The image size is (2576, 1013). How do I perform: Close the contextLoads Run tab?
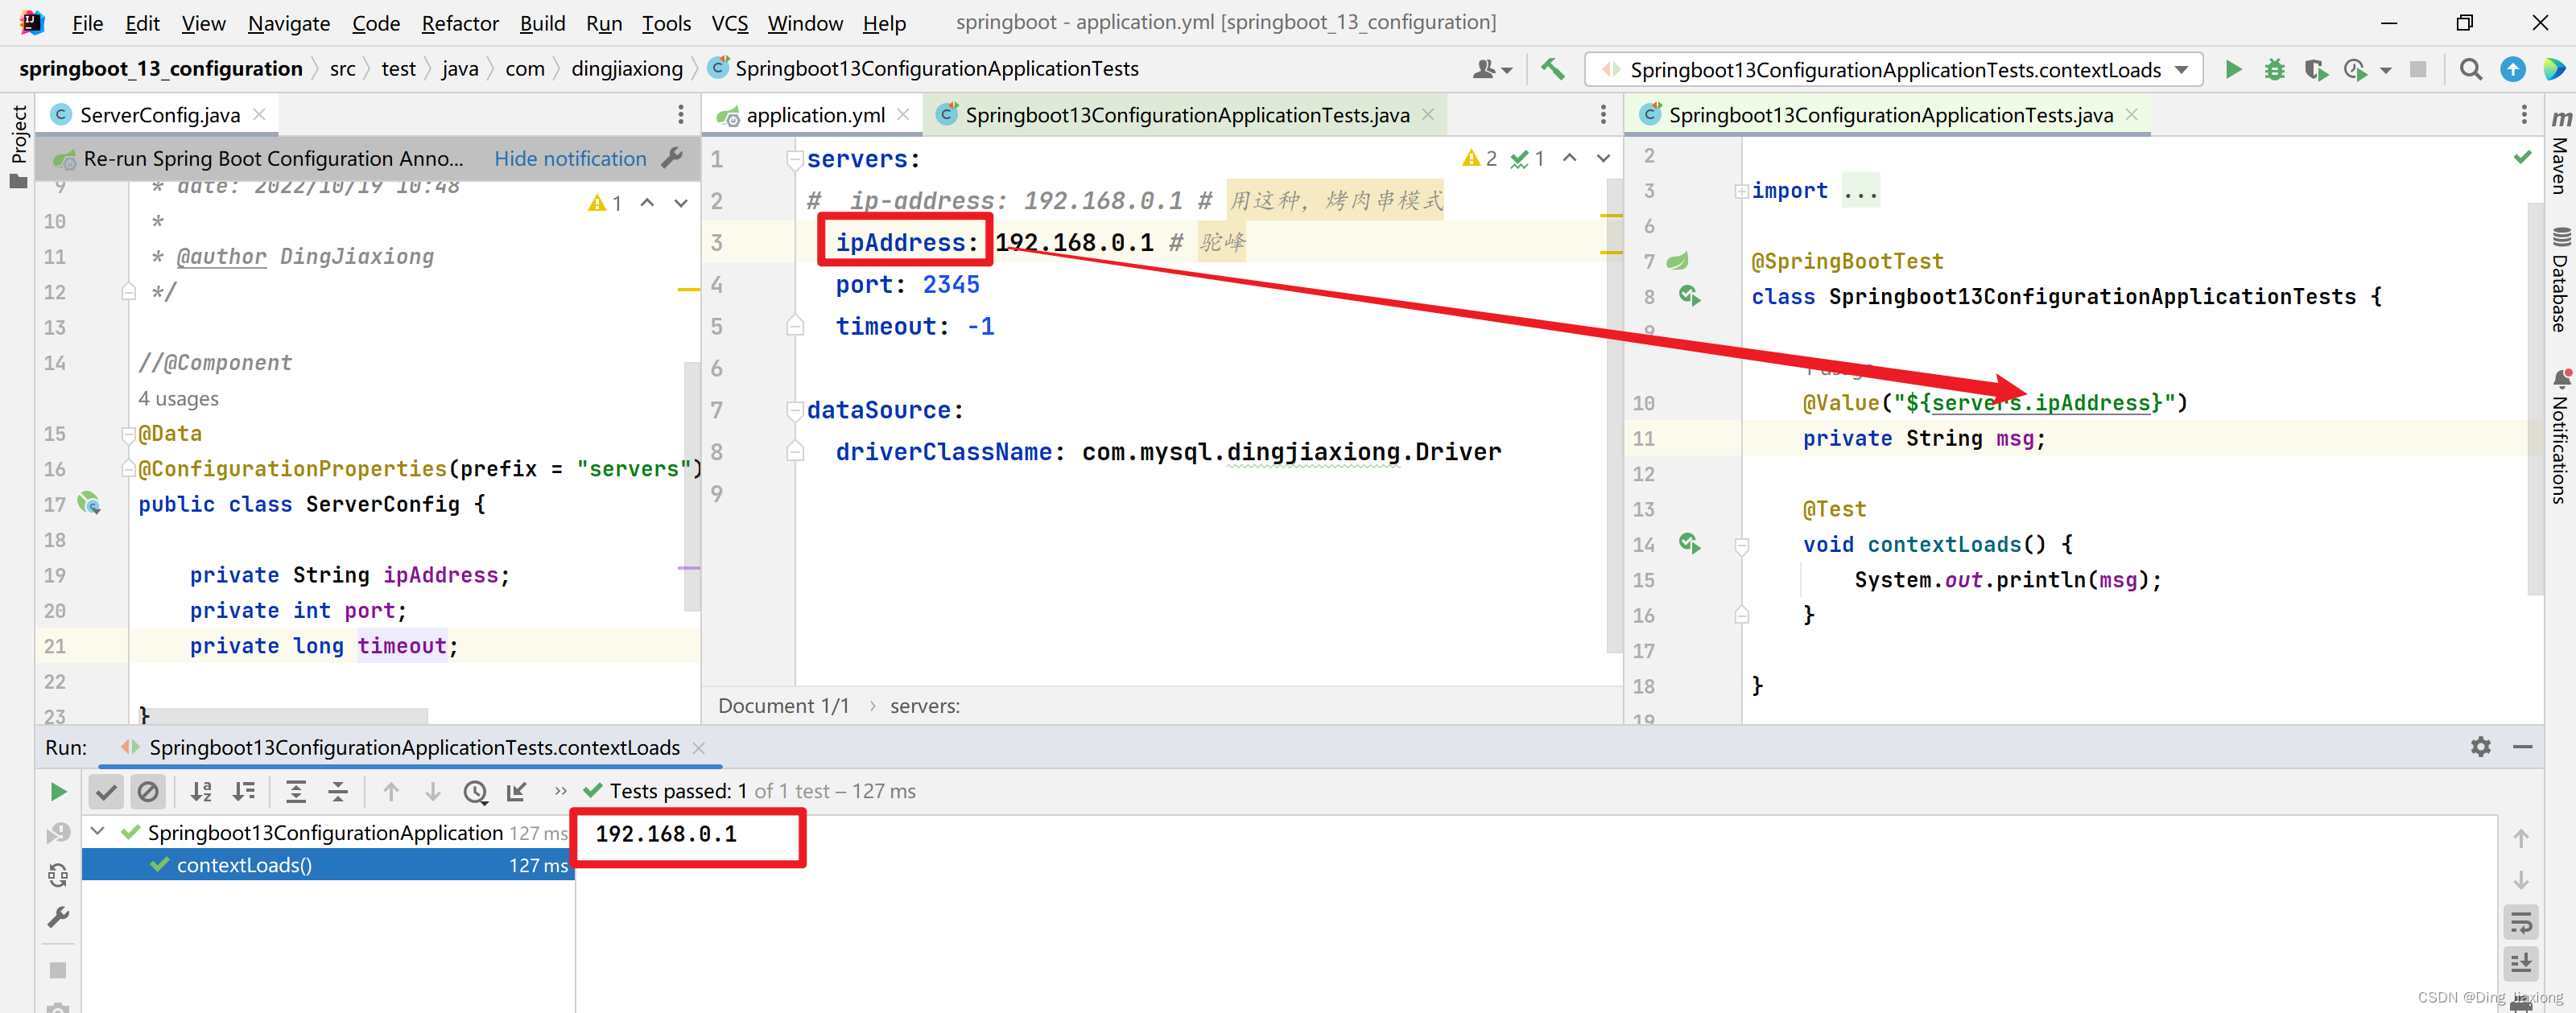click(x=699, y=748)
